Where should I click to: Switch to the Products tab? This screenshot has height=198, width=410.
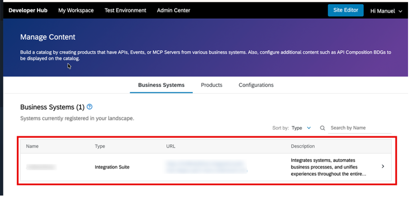click(x=211, y=85)
